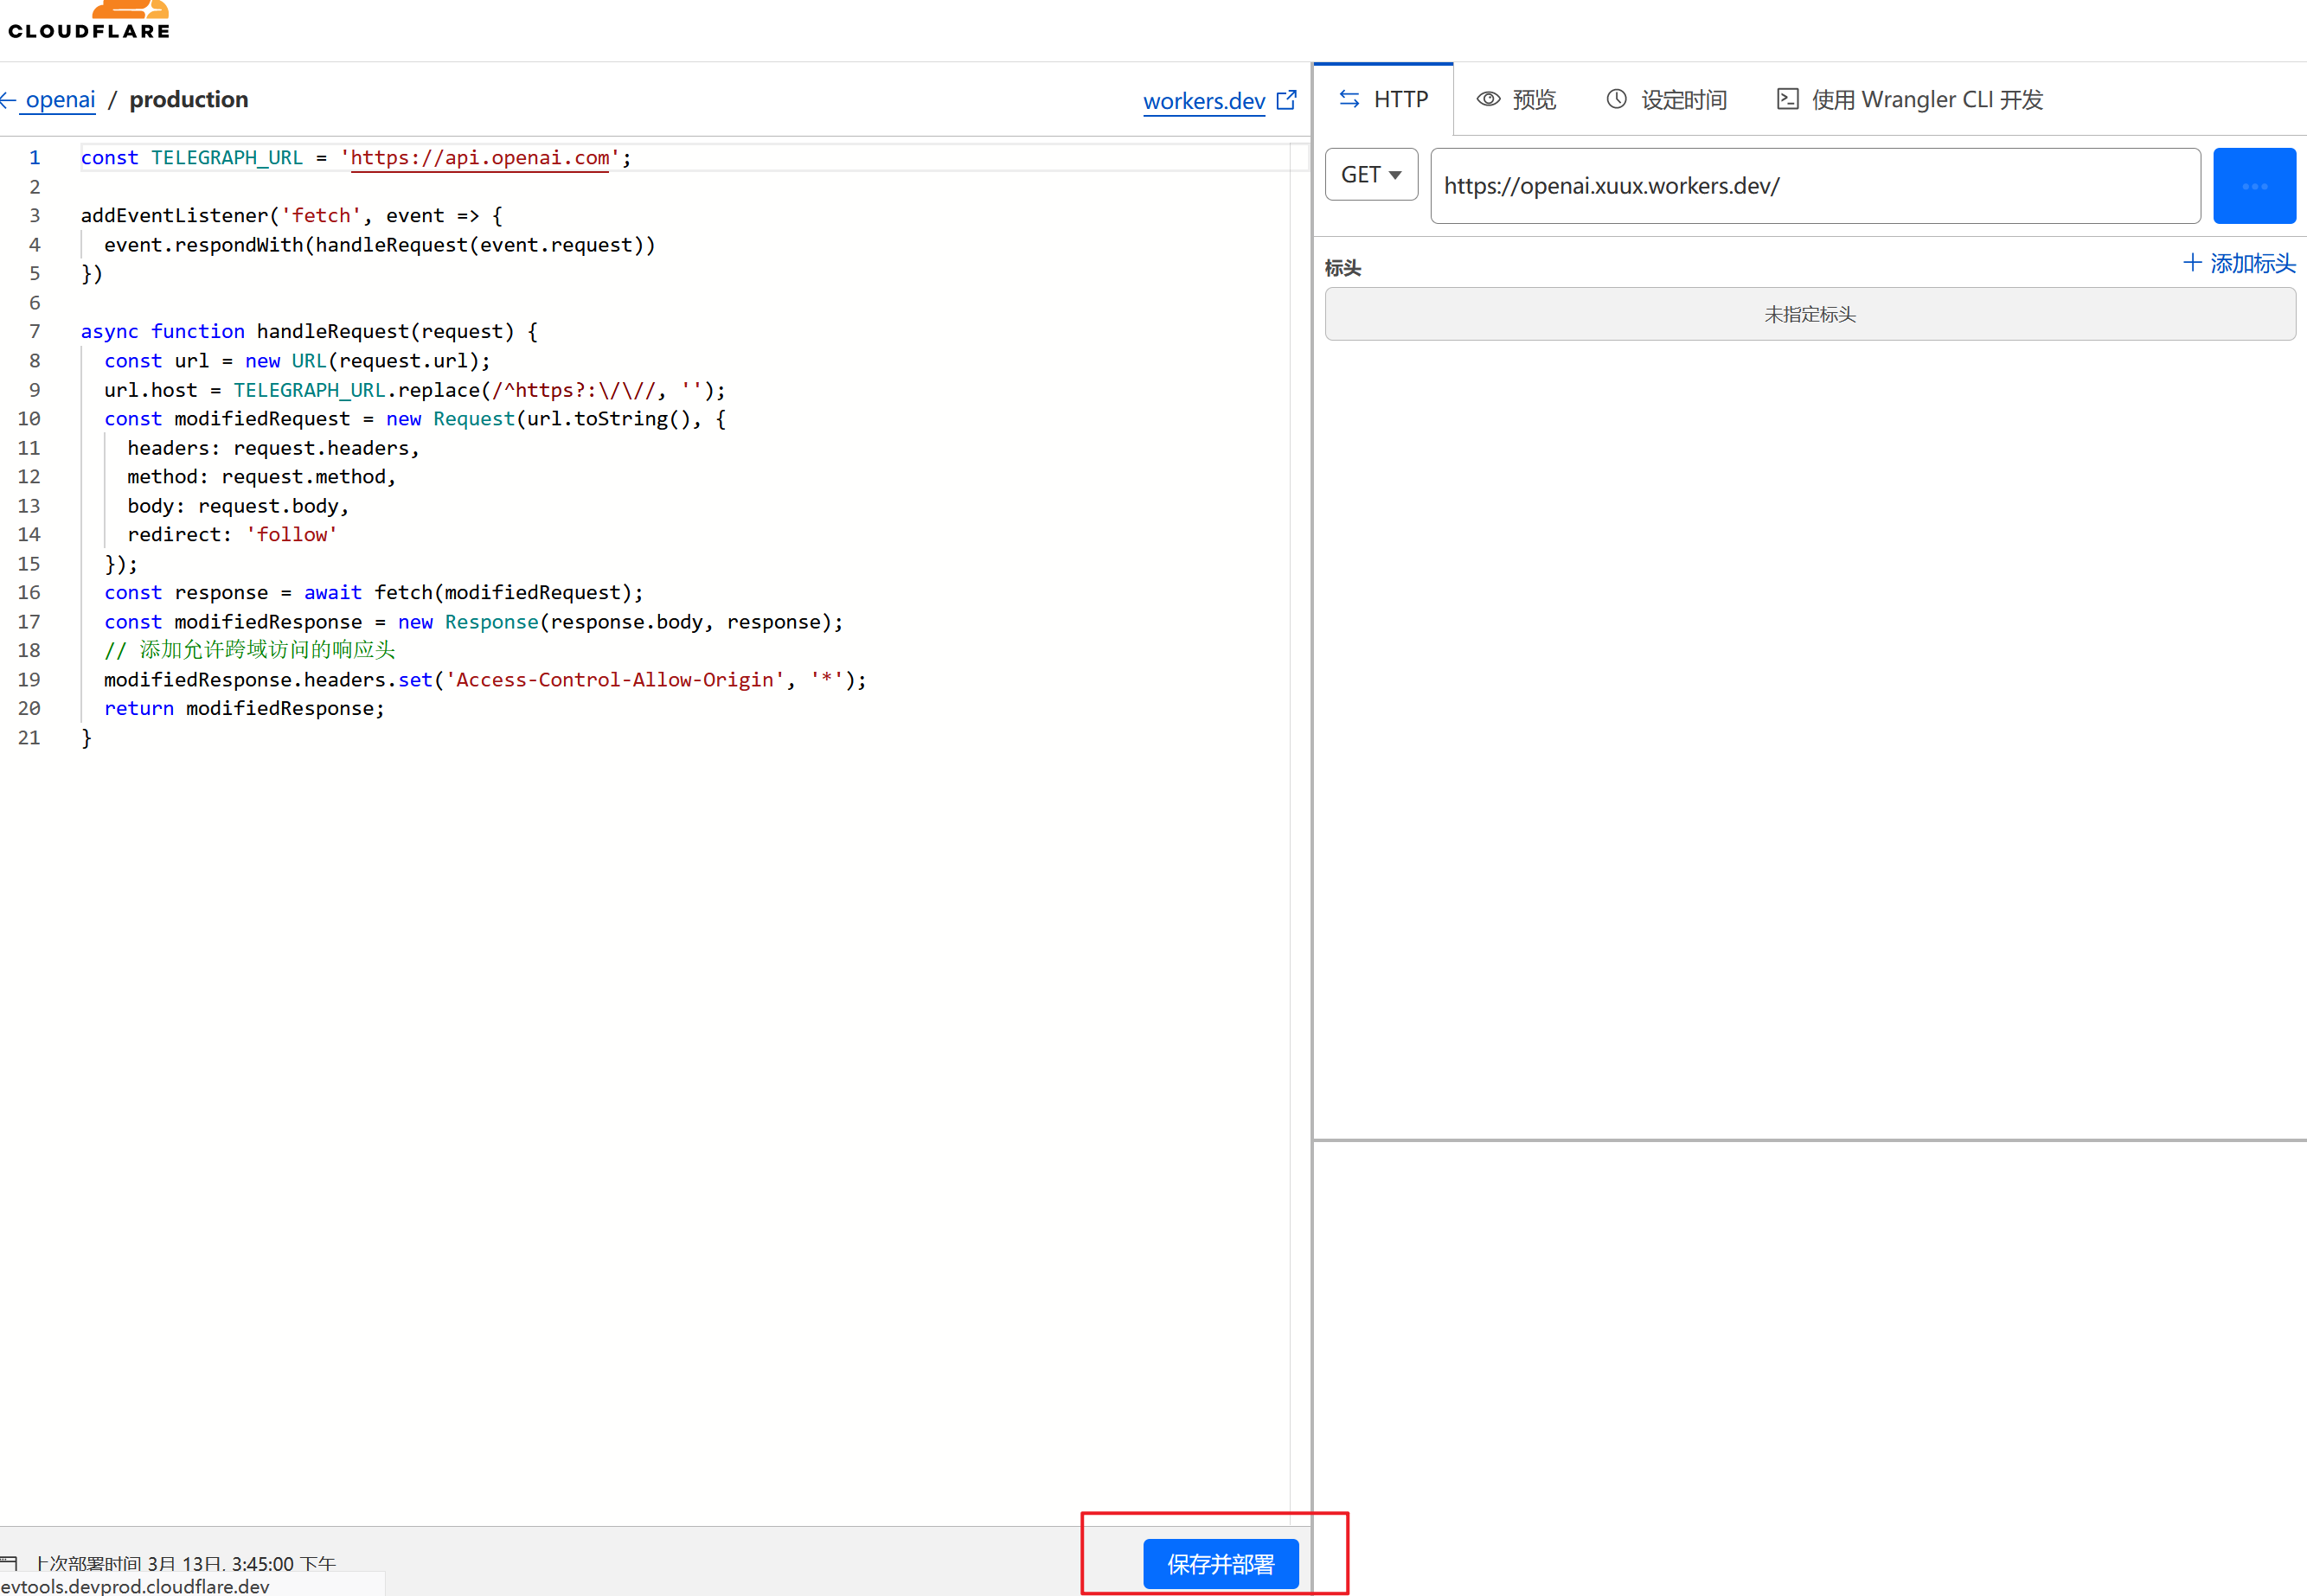Click the eye preview icon
This screenshot has width=2307, height=1596.
(1489, 99)
